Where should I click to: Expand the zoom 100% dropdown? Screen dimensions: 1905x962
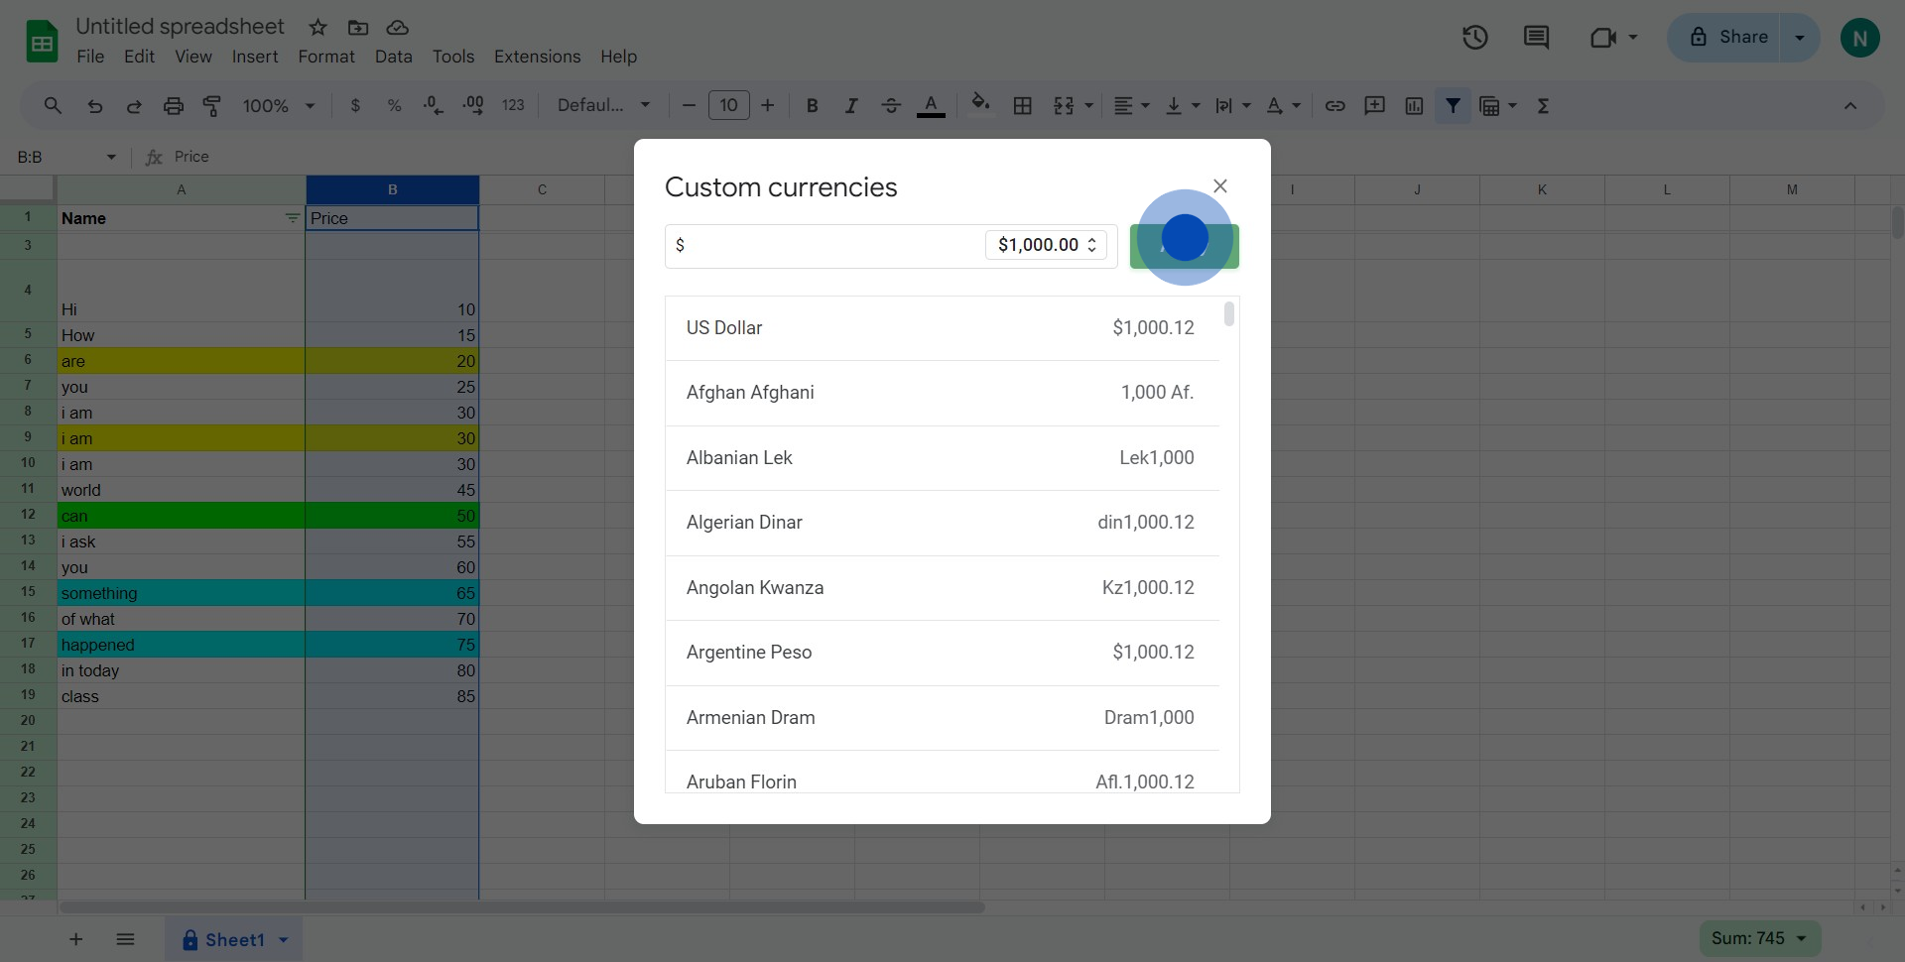(279, 106)
